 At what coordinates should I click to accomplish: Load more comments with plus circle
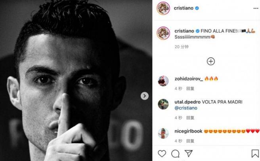pyautogui.click(x=211, y=61)
